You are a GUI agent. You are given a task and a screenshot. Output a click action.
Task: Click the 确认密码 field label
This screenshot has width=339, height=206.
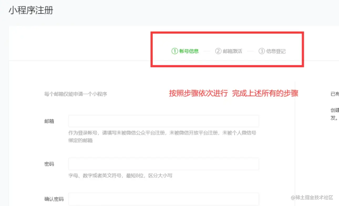54,199
